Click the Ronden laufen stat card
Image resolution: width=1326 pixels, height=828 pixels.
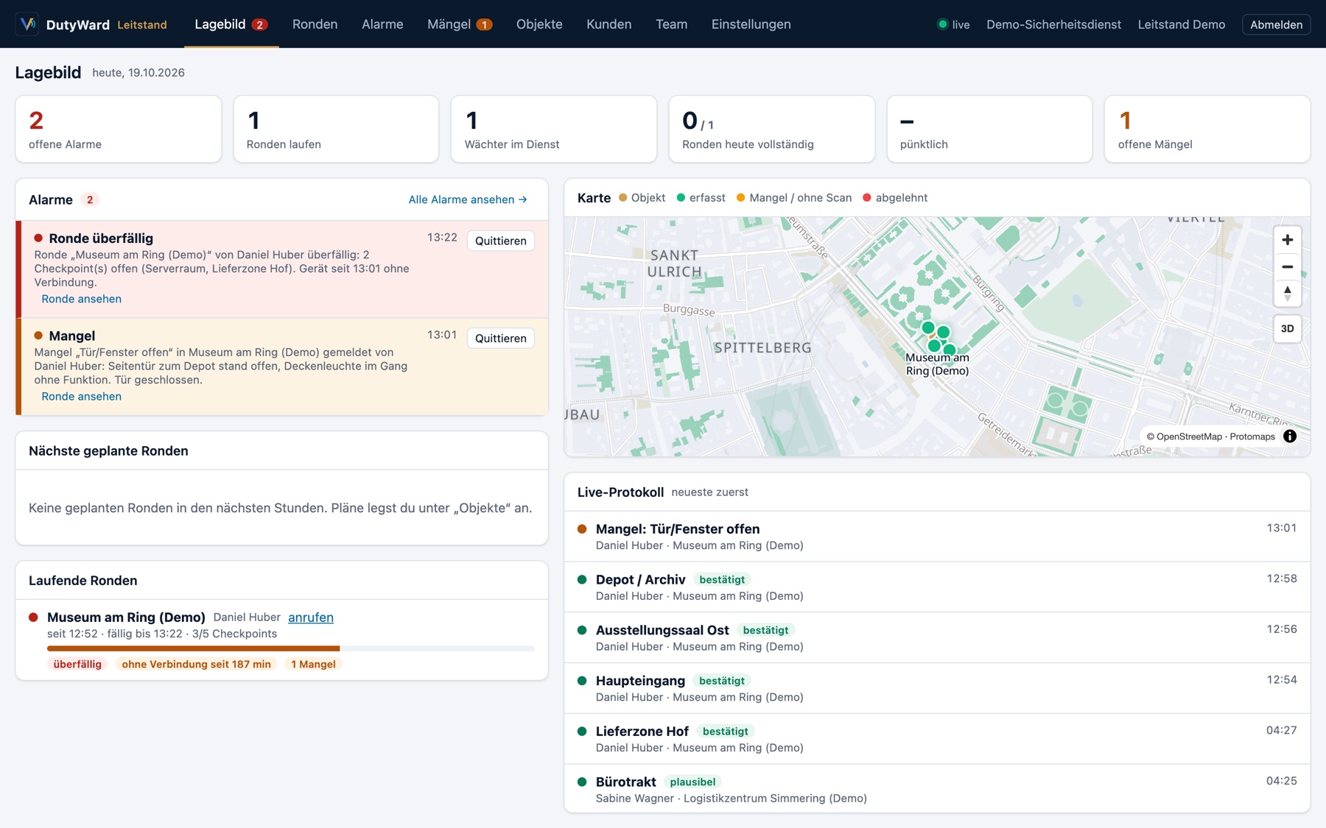pyautogui.click(x=336, y=129)
